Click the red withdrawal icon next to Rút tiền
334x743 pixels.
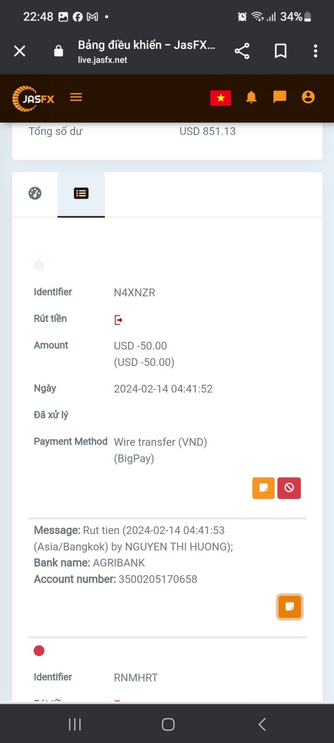(118, 319)
